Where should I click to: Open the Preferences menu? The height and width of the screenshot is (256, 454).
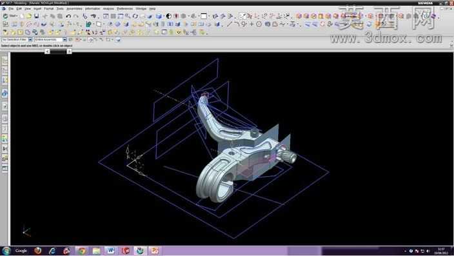point(125,8)
